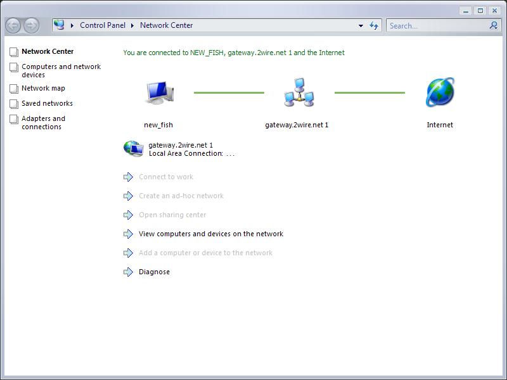Click the network icon in address bar
The width and height of the screenshot is (507, 380).
click(x=59, y=25)
